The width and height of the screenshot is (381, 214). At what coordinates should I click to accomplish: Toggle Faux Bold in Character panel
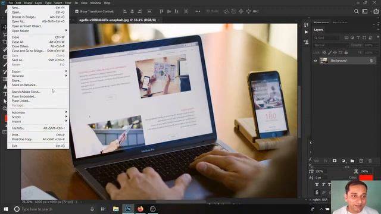pyautogui.click(x=317, y=185)
